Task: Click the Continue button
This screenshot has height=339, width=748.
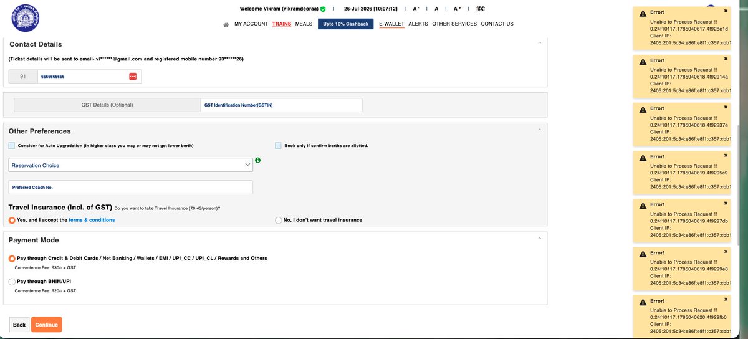Action: point(47,325)
